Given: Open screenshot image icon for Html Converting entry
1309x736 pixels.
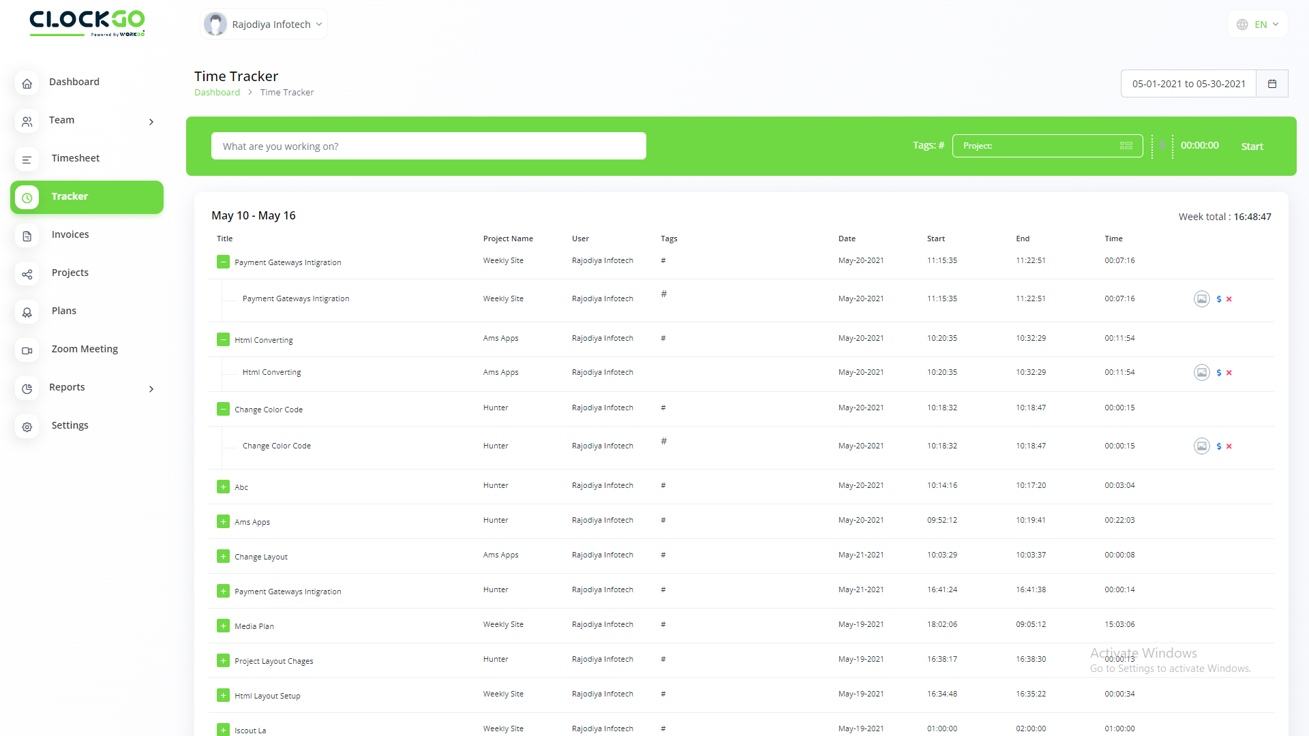Looking at the screenshot, I should [x=1201, y=373].
